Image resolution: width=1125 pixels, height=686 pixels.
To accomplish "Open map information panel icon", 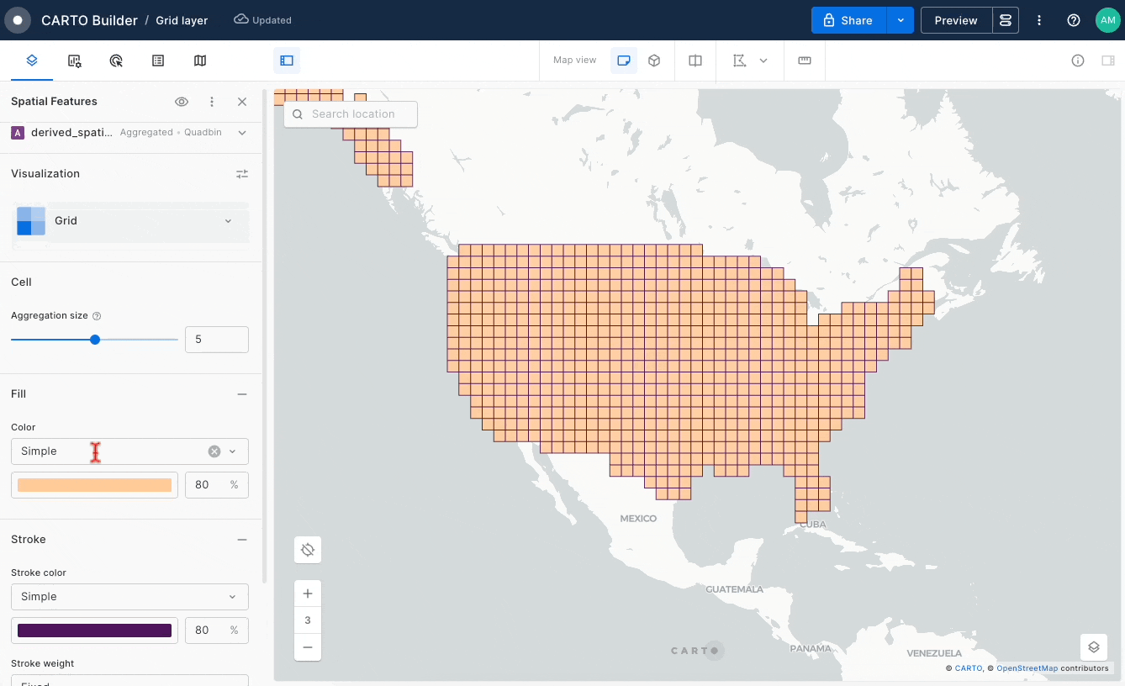I will [1078, 61].
